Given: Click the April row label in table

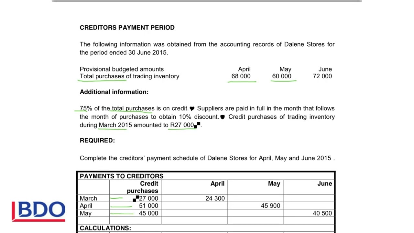Looking at the screenshot, I should 86,206.
